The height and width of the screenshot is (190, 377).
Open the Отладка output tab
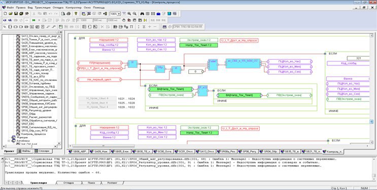[x=68, y=183]
